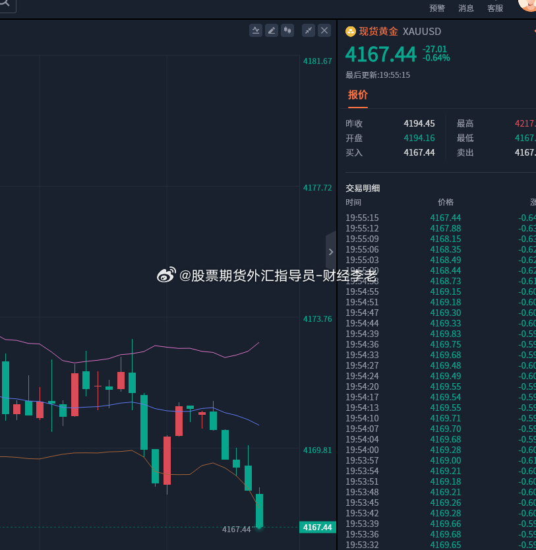Image resolution: width=536 pixels, height=550 pixels.
Task: Select the 19:54:00 trade row
Action: pyautogui.click(x=440, y=450)
